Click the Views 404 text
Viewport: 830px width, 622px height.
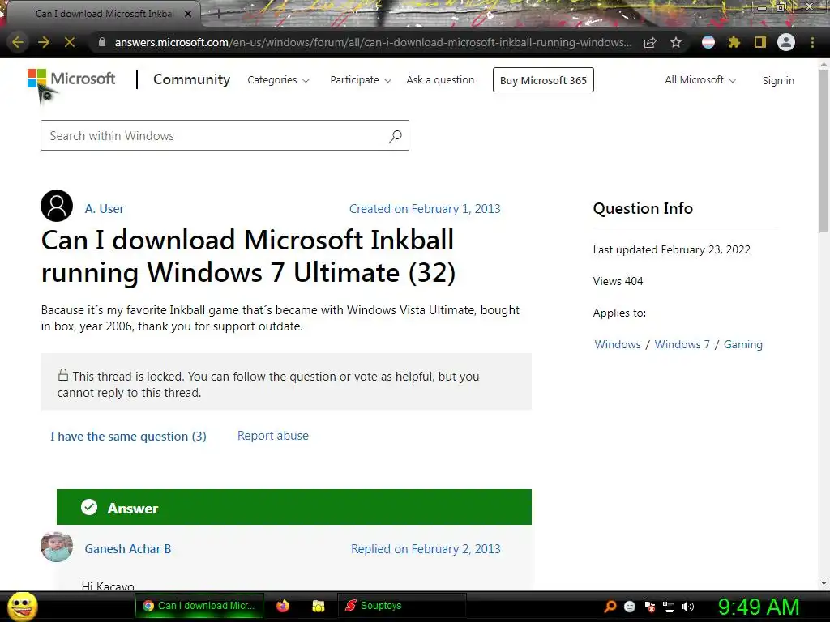point(618,281)
